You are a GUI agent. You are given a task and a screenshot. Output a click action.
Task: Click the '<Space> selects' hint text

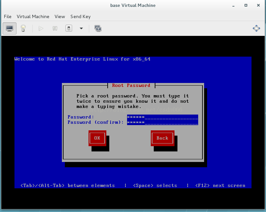coord(155,185)
